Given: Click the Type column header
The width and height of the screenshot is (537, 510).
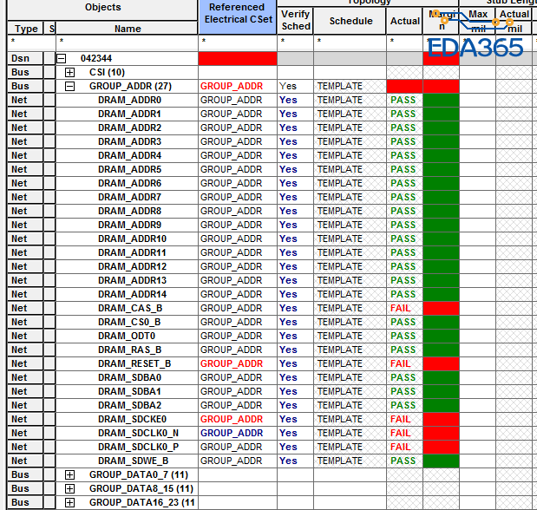Looking at the screenshot, I should point(26,29).
